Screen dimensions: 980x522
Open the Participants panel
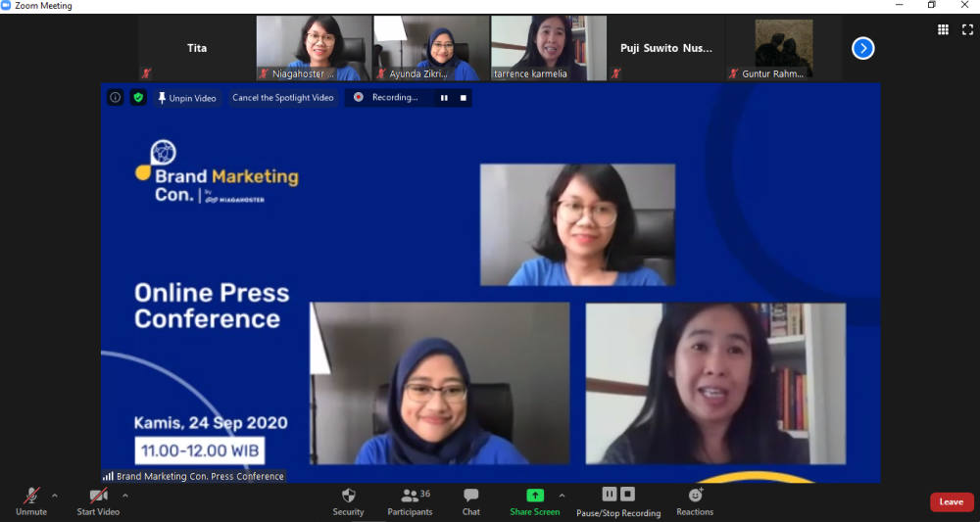(410, 502)
